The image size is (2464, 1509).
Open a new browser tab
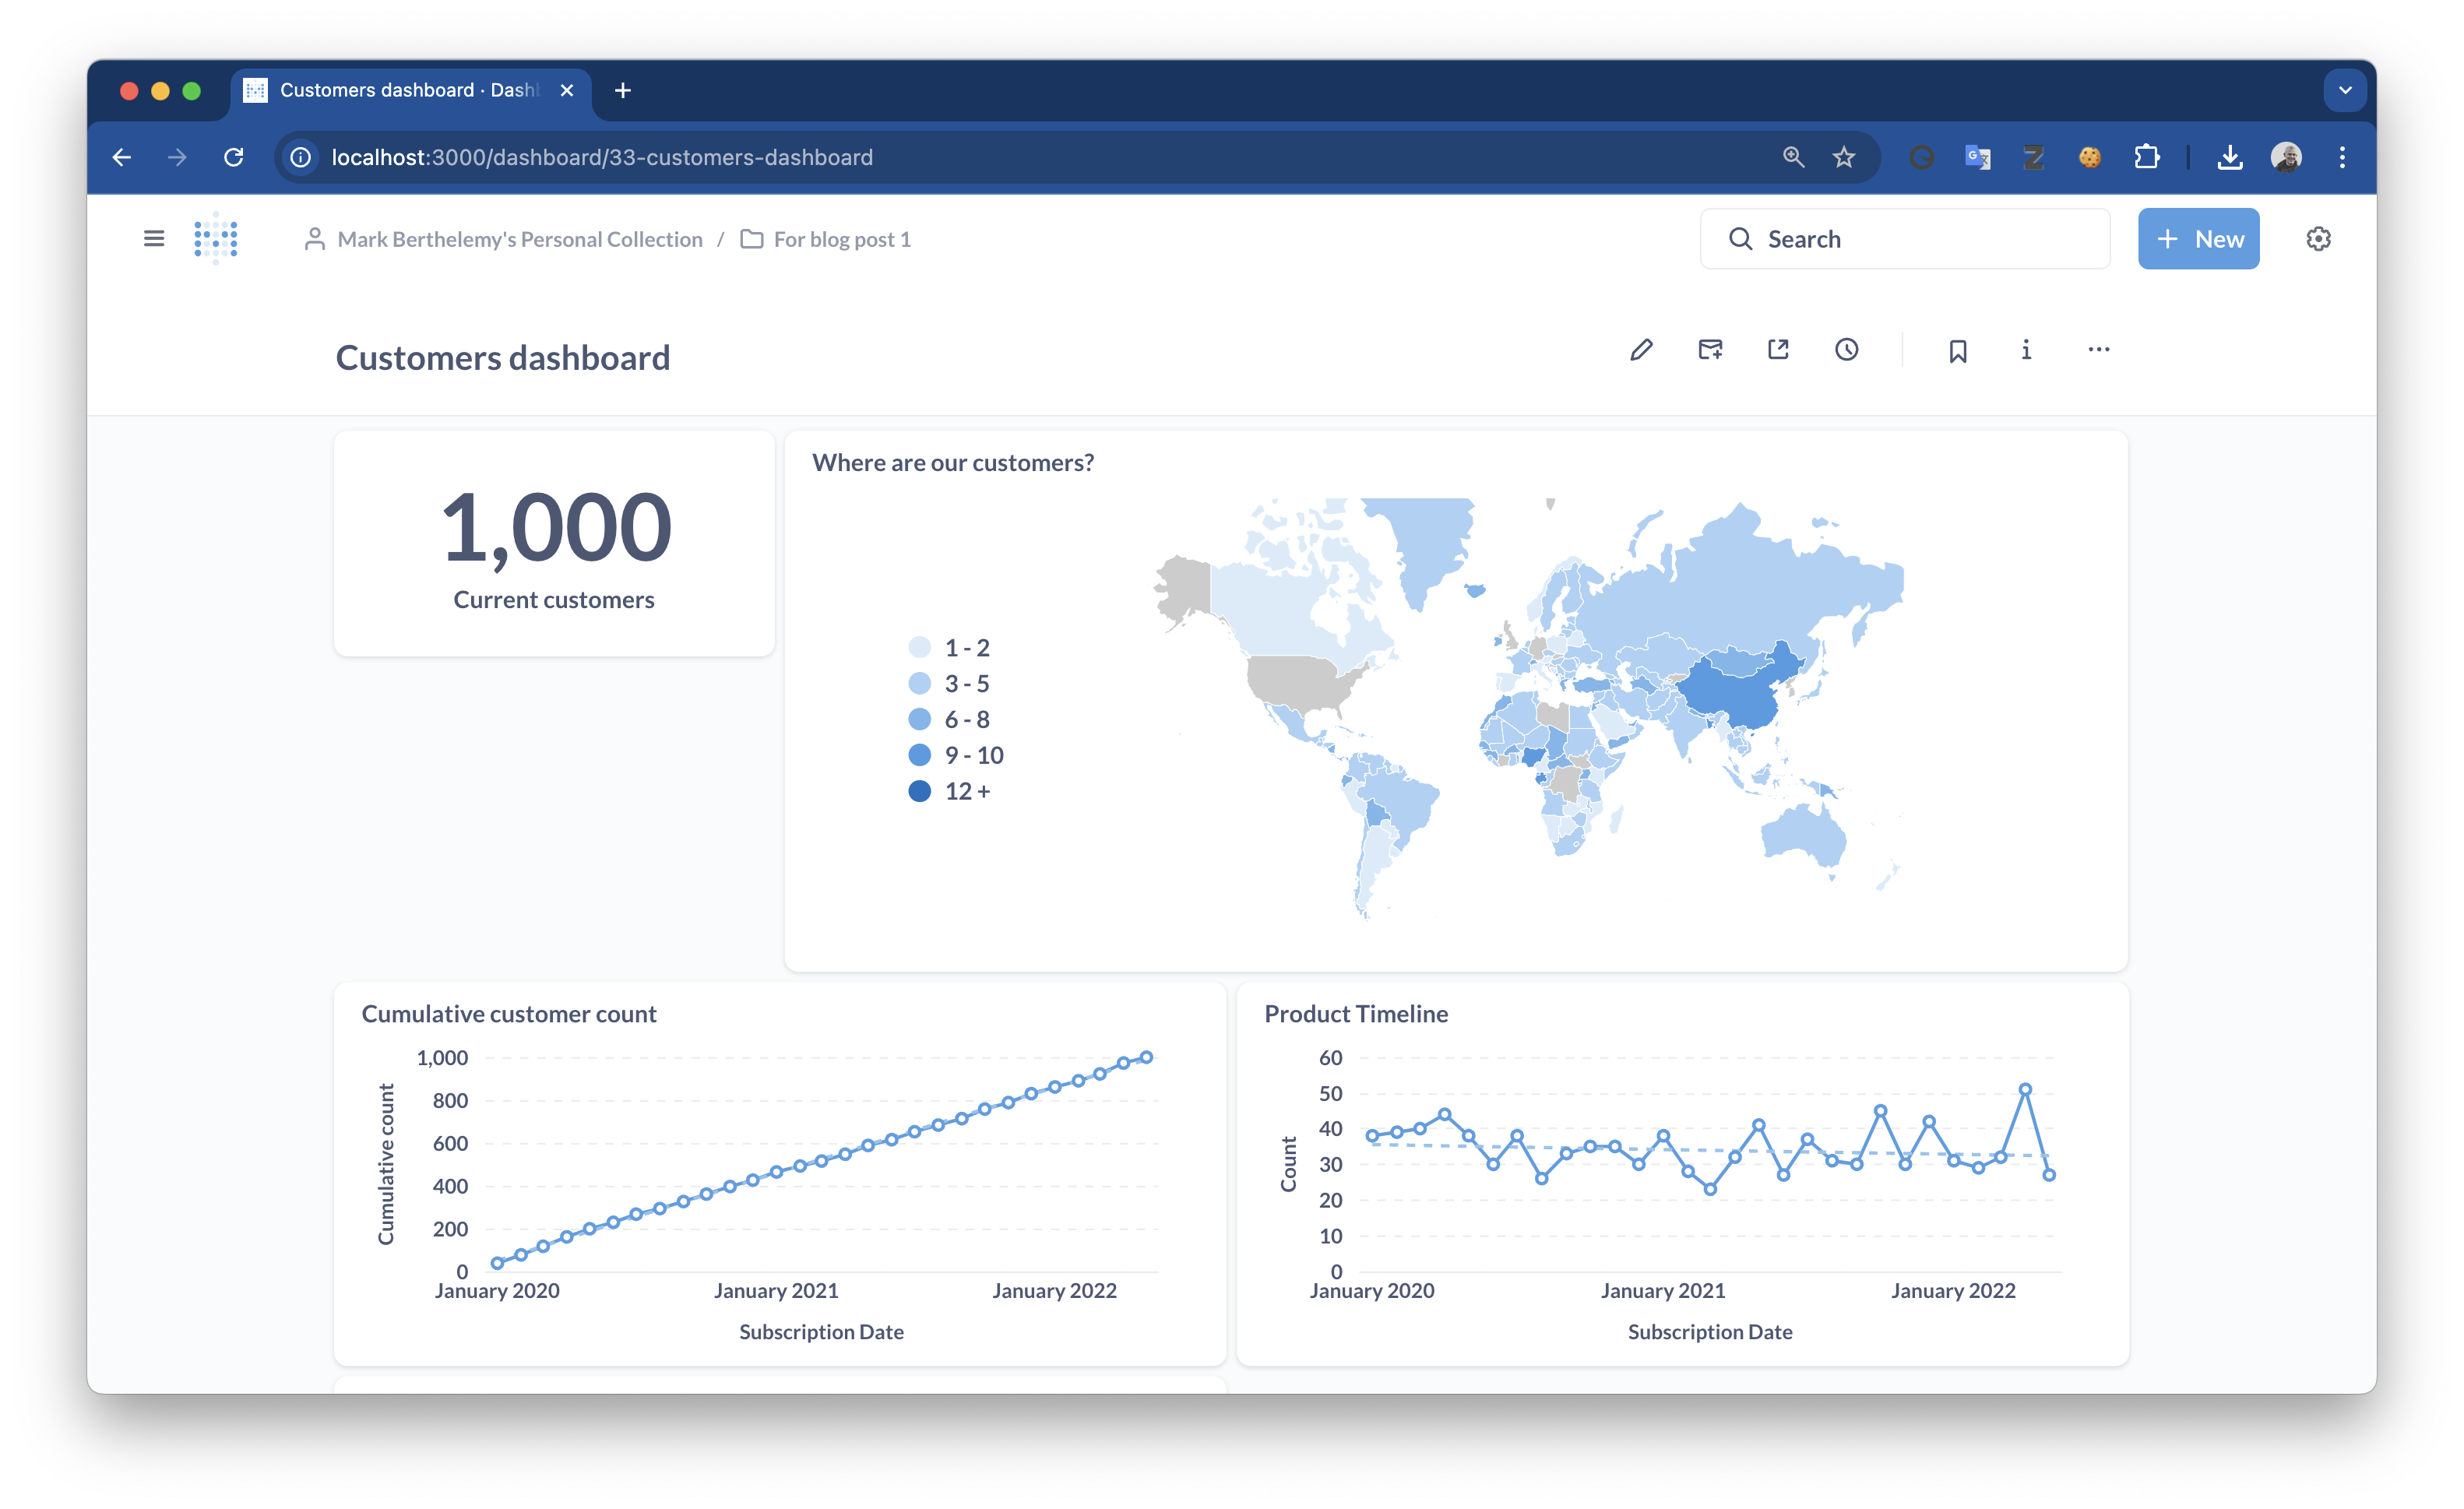pos(622,90)
